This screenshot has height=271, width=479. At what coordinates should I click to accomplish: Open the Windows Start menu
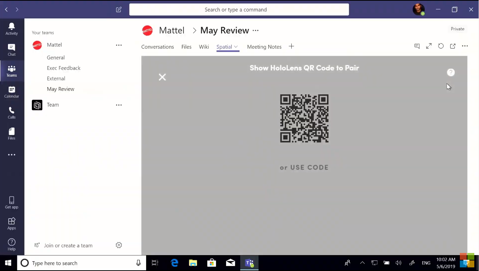[x=8, y=263]
